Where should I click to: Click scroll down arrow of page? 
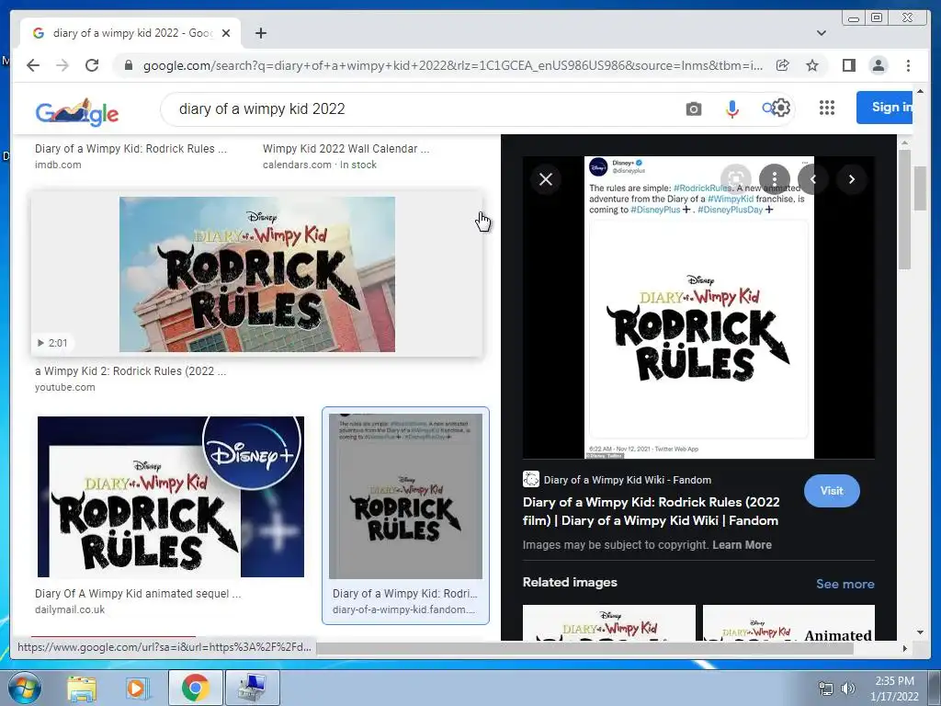(x=920, y=632)
